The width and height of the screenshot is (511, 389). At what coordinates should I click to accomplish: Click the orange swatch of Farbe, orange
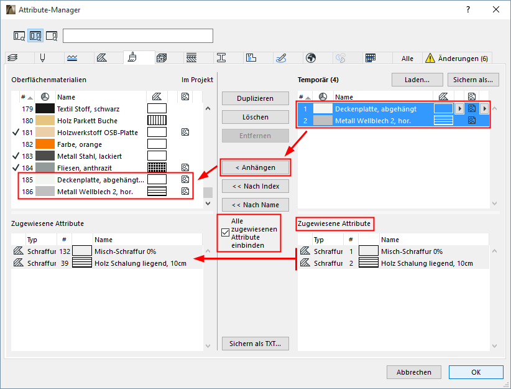click(x=45, y=144)
